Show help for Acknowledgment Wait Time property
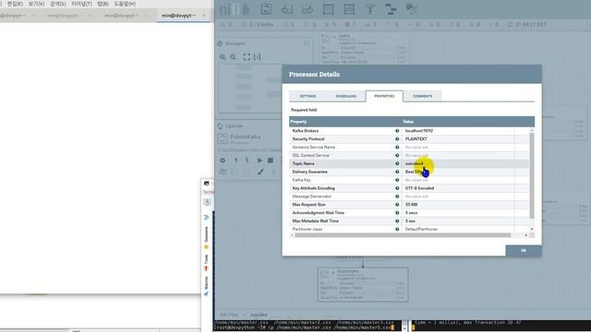The height and width of the screenshot is (332, 591). click(x=397, y=213)
